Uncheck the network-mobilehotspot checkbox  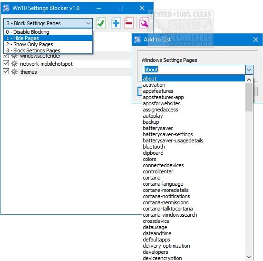click(6, 63)
